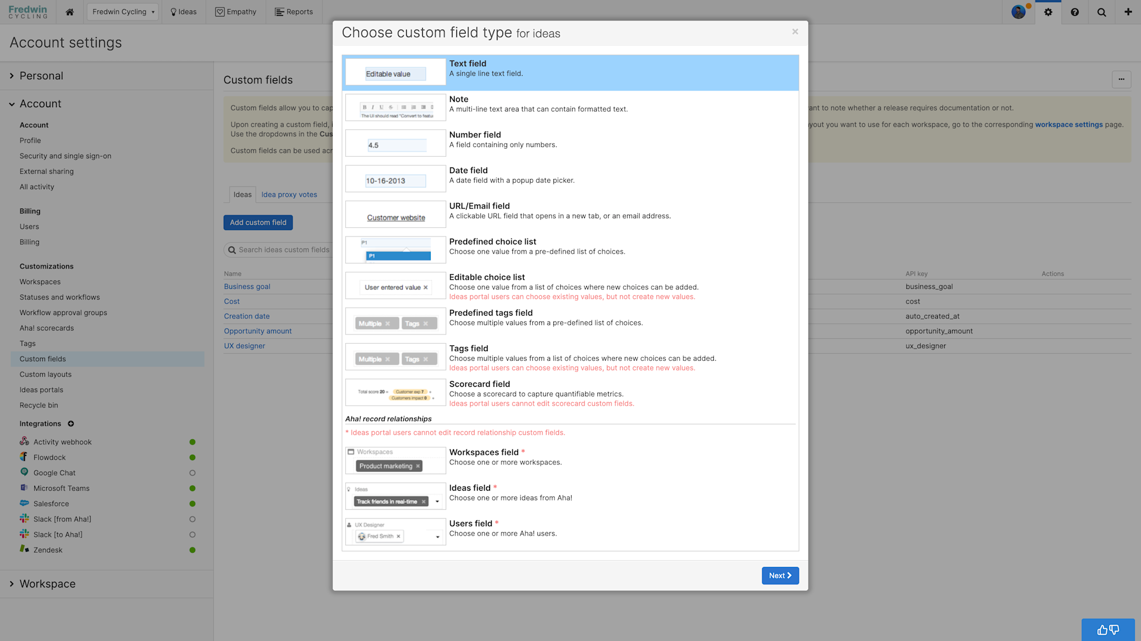Image resolution: width=1141 pixels, height=641 pixels.
Task: Toggle Slack [from Aha!] status indicator
Action: point(192,519)
